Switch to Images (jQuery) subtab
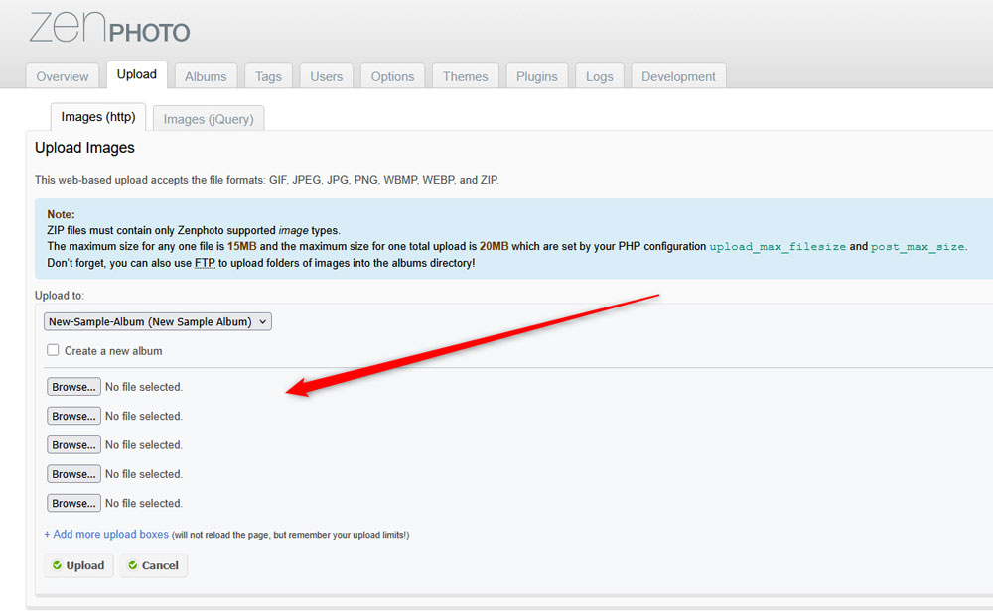 [x=209, y=119]
